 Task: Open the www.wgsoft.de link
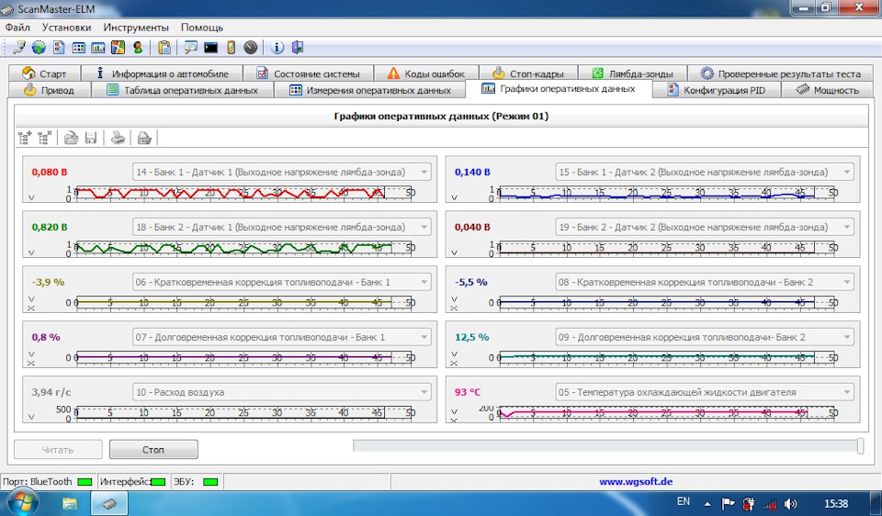pos(636,482)
